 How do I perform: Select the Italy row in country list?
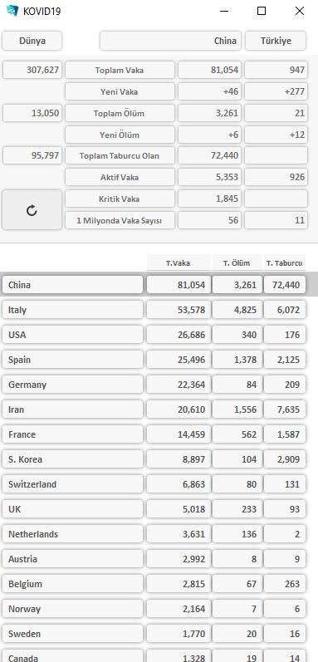pos(72,310)
